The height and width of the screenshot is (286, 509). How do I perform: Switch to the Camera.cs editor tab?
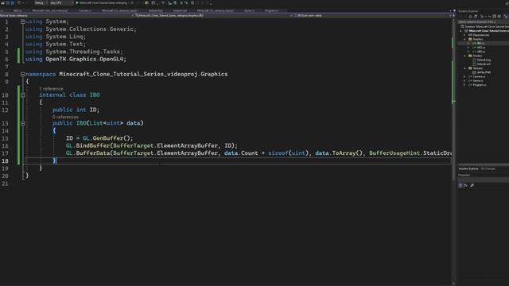click(x=85, y=10)
